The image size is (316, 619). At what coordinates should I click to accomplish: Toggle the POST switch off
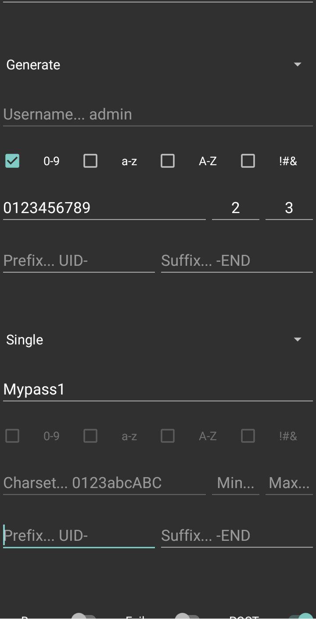tap(300, 615)
